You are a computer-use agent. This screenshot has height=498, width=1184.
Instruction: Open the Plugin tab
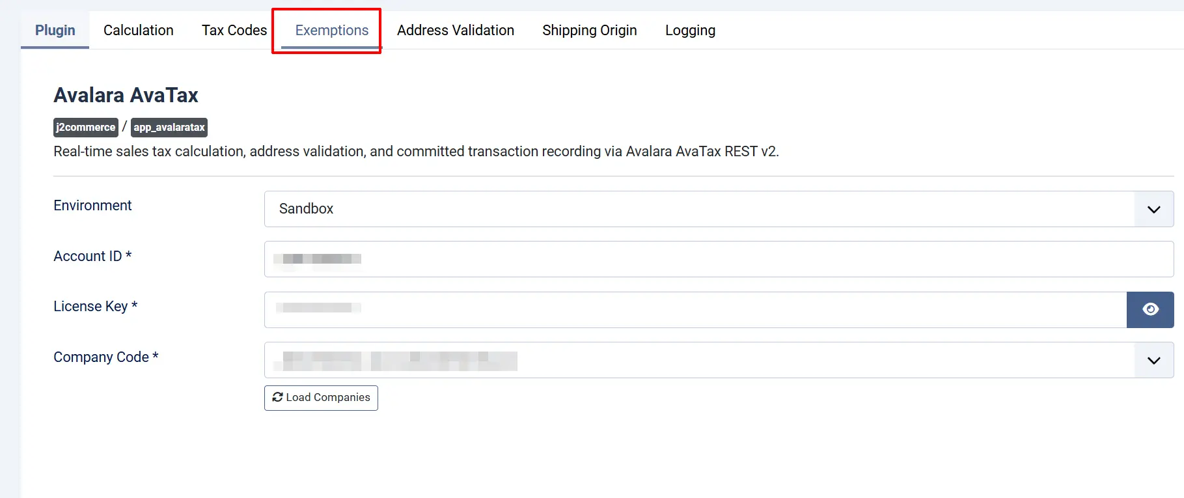(x=55, y=31)
